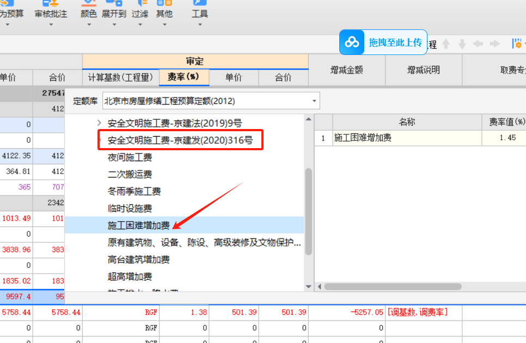
Task: Select the 施工困难增加费 row in rate table
Action: coord(420,138)
